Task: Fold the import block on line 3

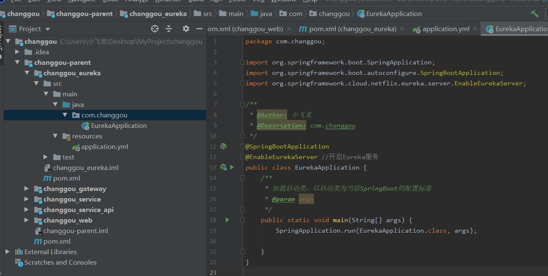Action: (243, 62)
